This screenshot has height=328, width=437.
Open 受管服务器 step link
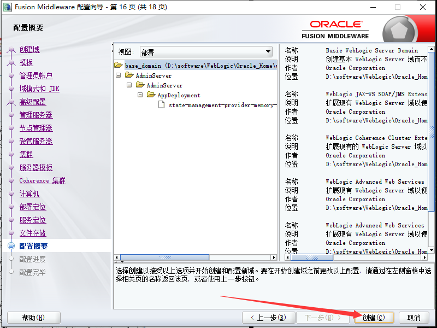[x=36, y=141]
